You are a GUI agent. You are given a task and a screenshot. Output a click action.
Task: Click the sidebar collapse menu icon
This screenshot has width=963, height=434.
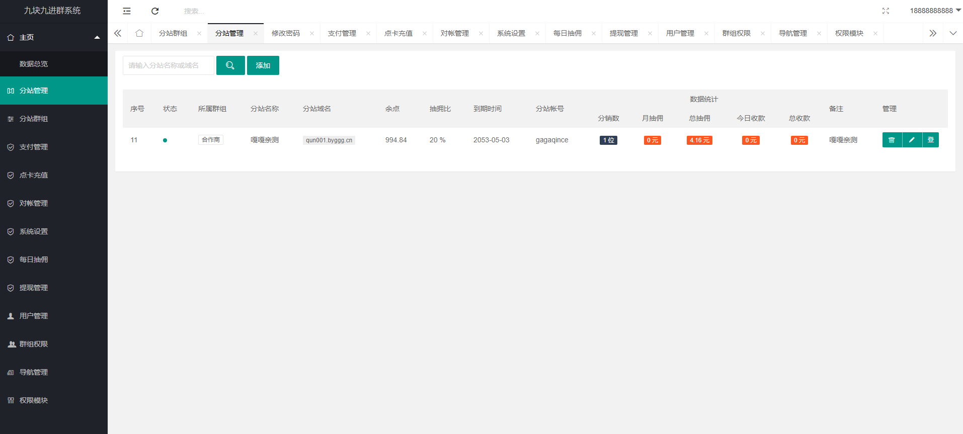[x=127, y=11]
